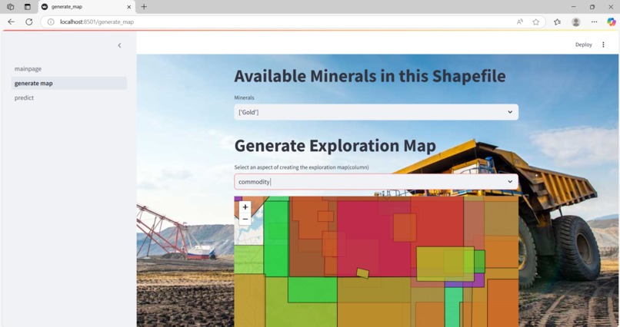The image size is (620, 327).
Task: Open the mainpage sidebar link
Action: click(x=28, y=68)
